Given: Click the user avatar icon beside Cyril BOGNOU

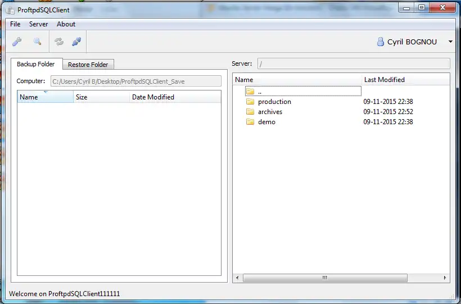Looking at the screenshot, I should [x=381, y=42].
